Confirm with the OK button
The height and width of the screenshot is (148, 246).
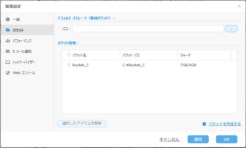227,139
